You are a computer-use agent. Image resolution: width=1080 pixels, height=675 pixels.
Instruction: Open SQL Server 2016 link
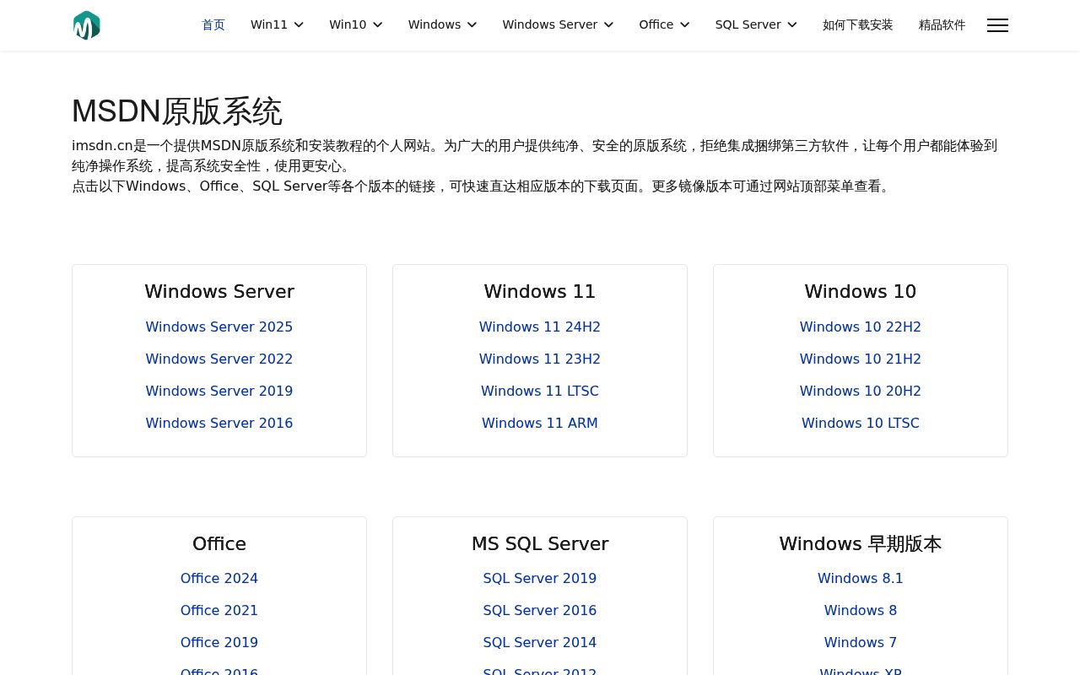(x=540, y=611)
